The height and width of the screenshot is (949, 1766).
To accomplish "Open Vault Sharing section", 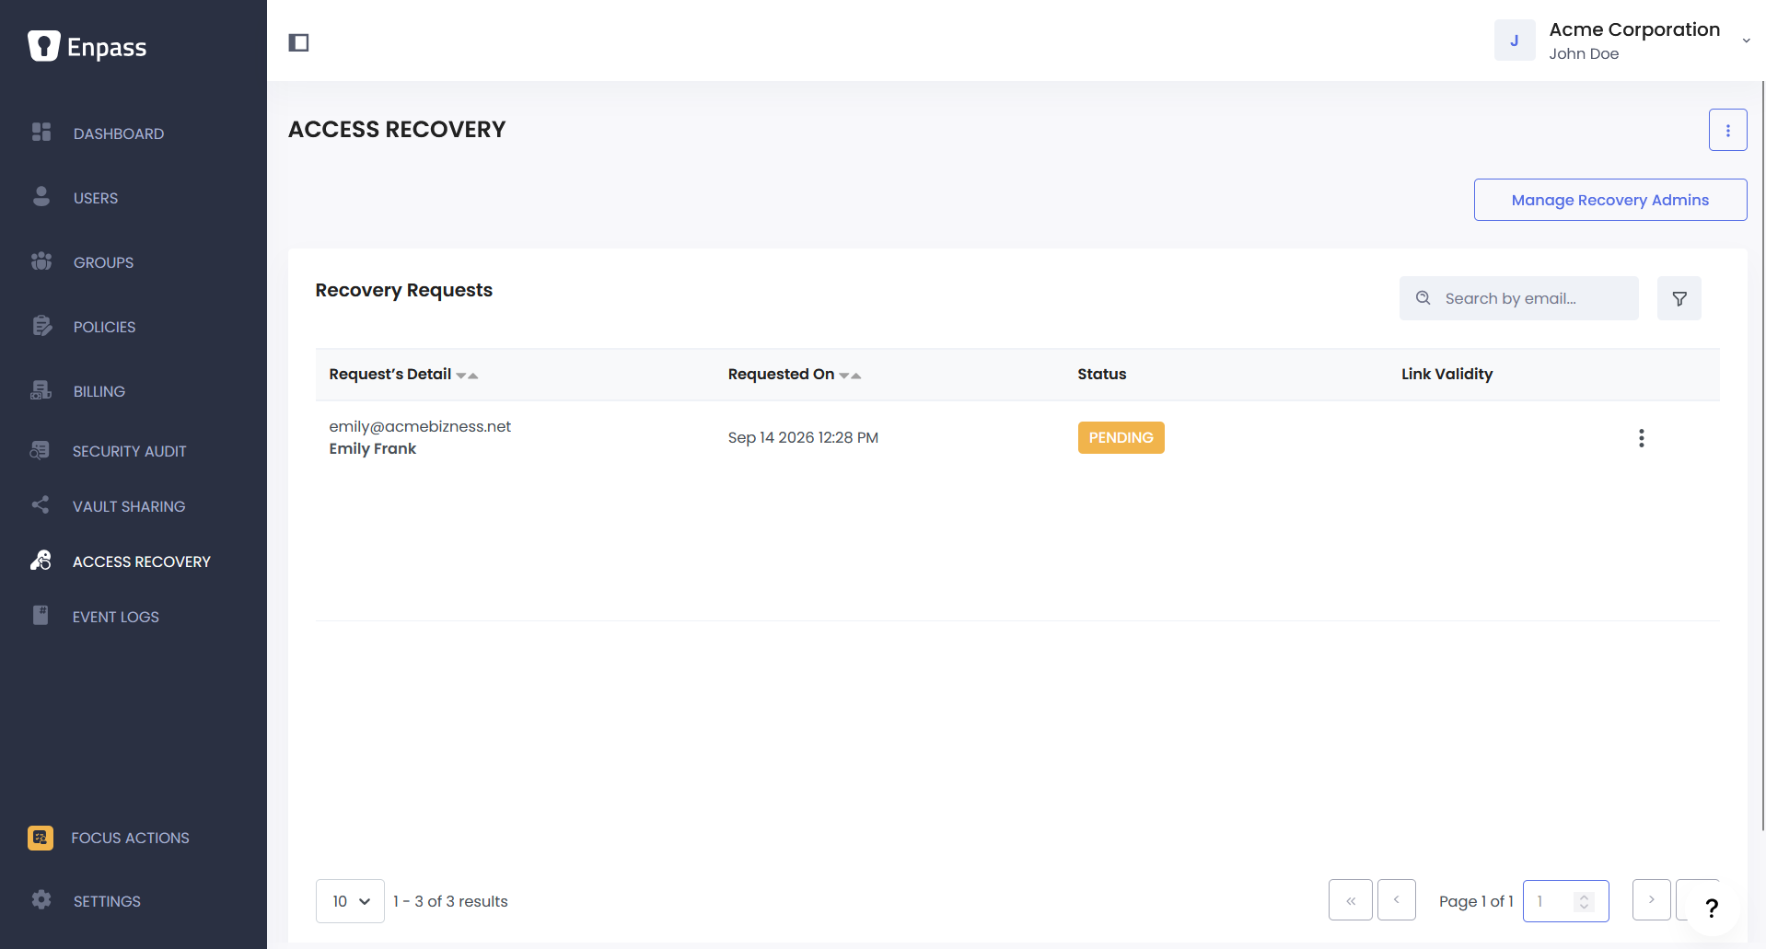I will [129, 506].
